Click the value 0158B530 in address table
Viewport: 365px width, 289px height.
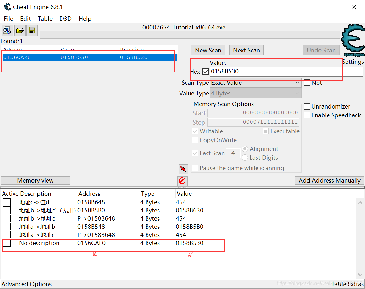tap(190, 243)
